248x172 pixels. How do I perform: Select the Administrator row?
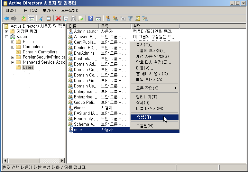(123, 31)
